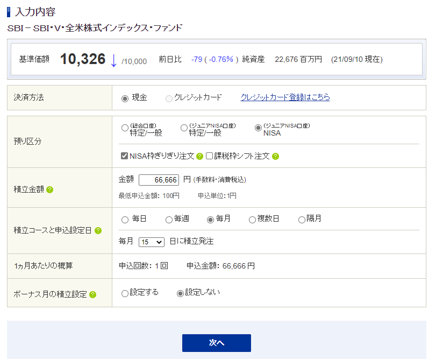Viewport: 435px width, 359px height.
Task: Open クレジットカード登録はこちら link
Action: tap(285, 97)
